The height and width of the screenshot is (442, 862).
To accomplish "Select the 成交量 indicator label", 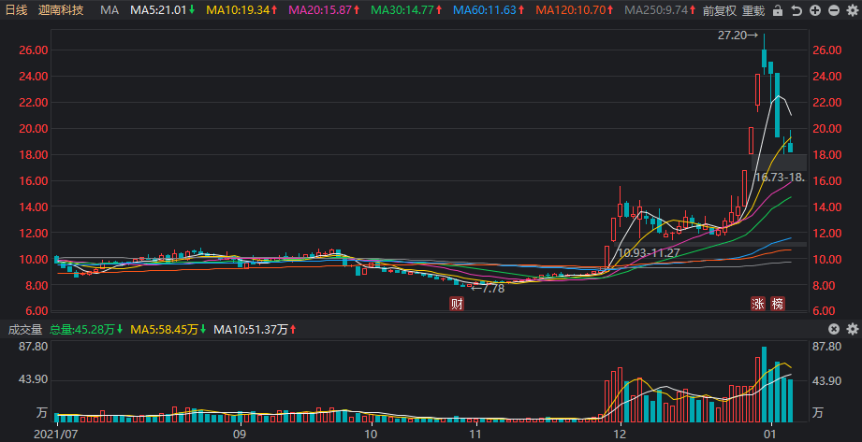I will click(x=24, y=330).
